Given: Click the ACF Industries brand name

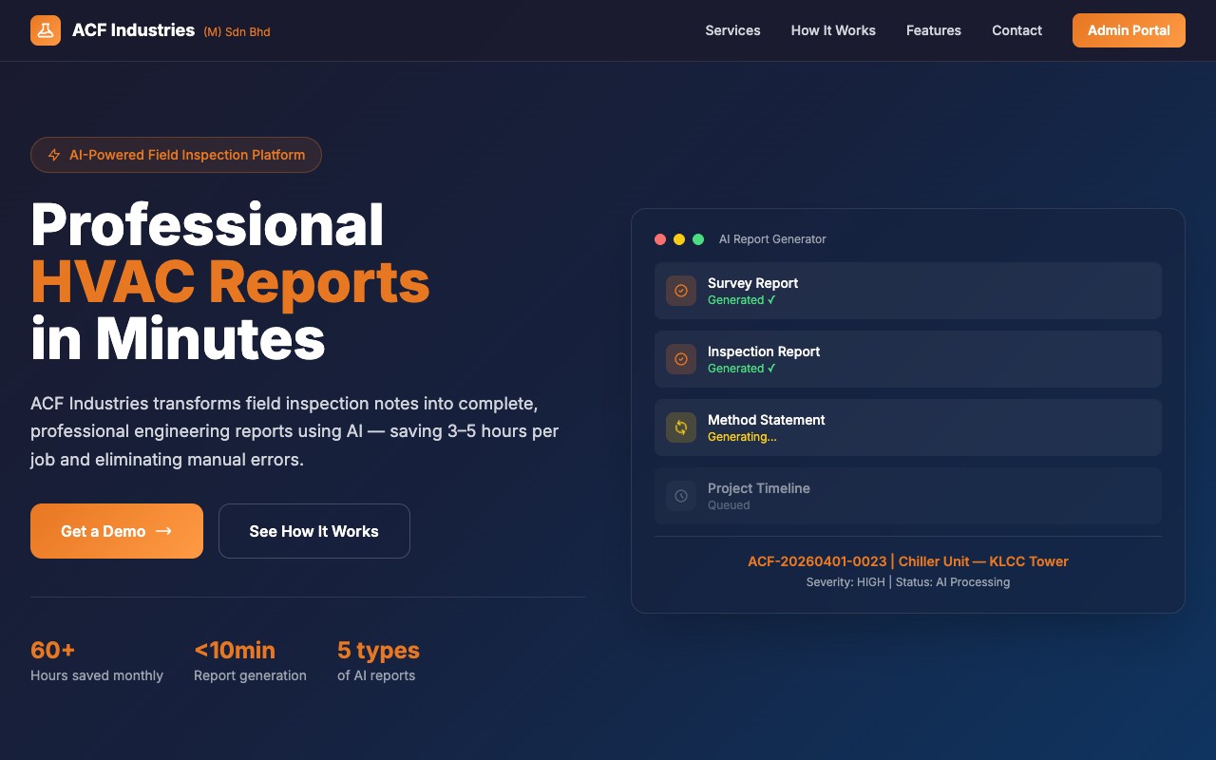Looking at the screenshot, I should [133, 30].
